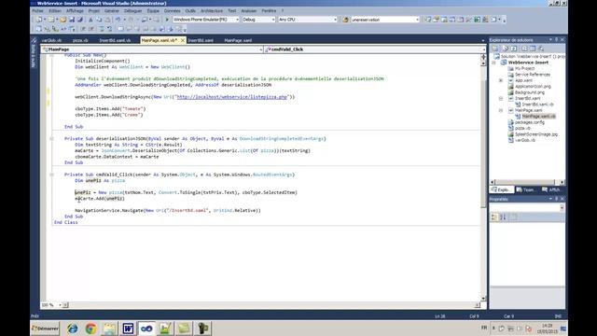Click the Visual Studio taskbar icon
This screenshot has height=336, width=597.
click(x=146, y=329)
